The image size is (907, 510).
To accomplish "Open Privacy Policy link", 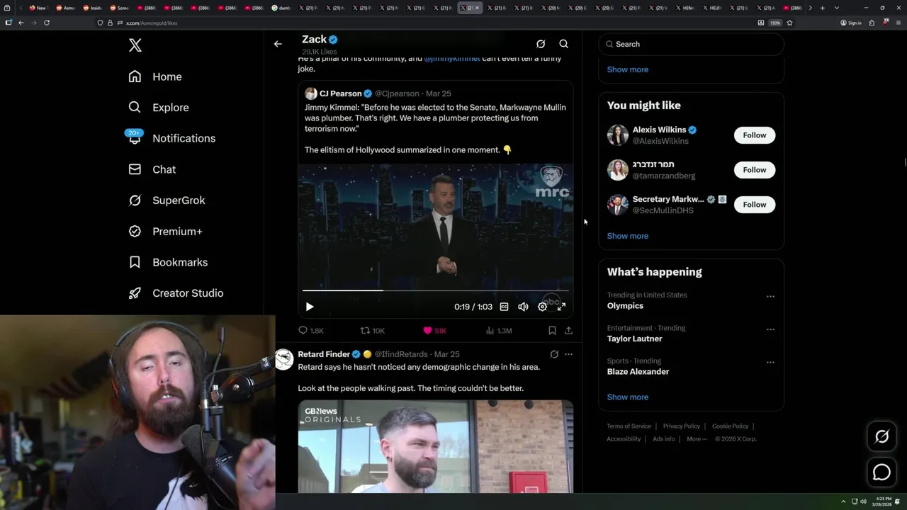I will (682, 426).
